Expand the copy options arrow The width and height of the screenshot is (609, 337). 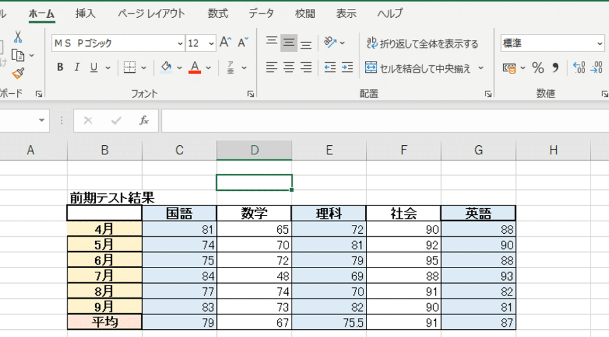32,56
